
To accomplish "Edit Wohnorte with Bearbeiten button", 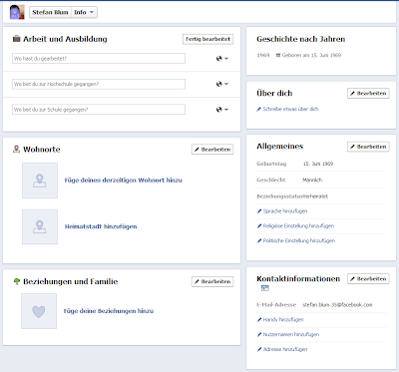I will pos(212,150).
